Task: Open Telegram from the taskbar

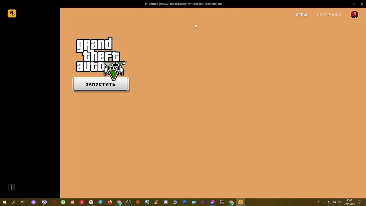Action: tap(100, 202)
